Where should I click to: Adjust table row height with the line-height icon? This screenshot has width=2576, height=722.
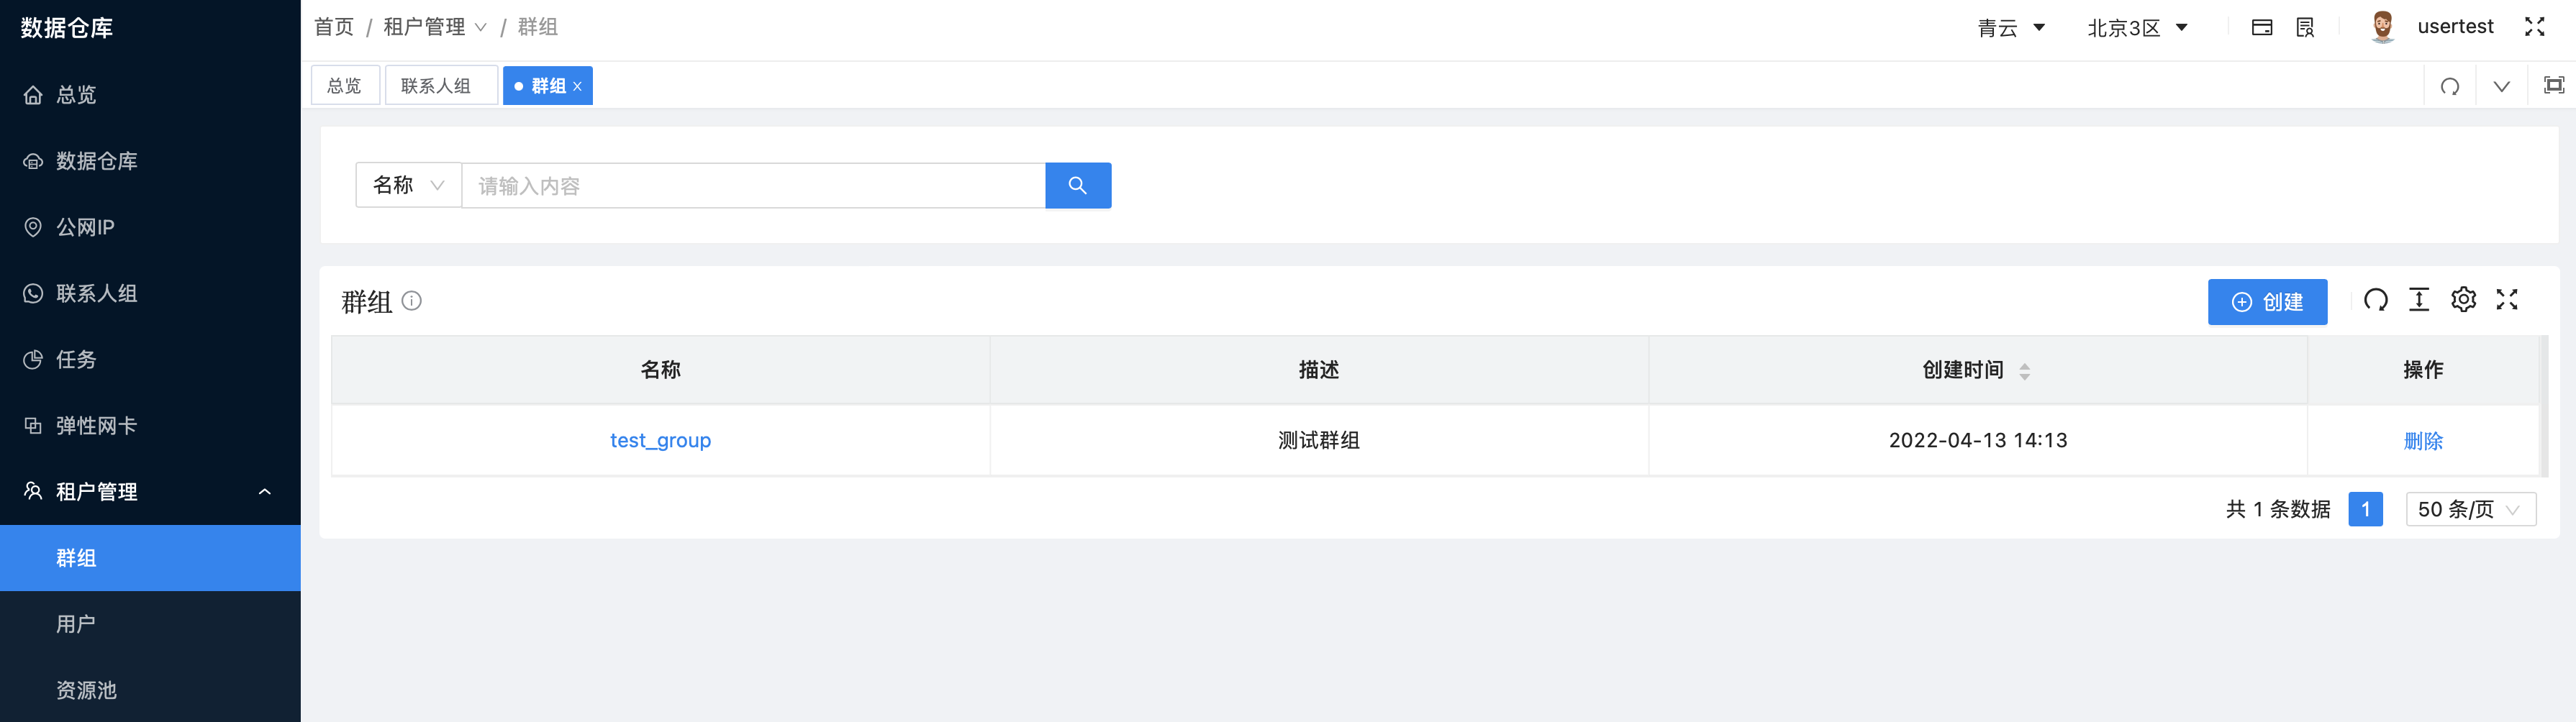[x=2420, y=299]
